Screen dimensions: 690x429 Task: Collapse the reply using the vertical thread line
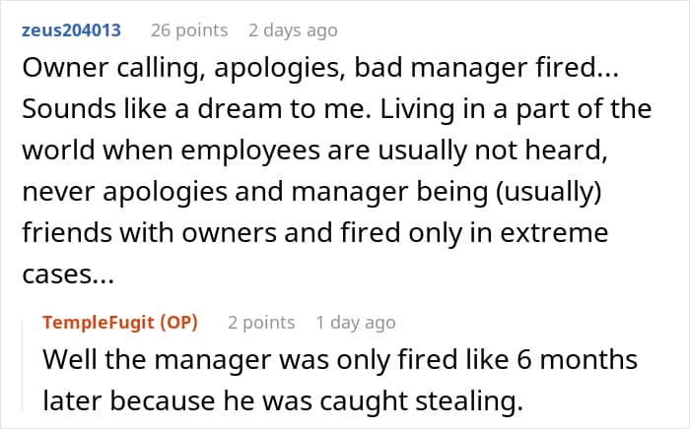point(24,366)
